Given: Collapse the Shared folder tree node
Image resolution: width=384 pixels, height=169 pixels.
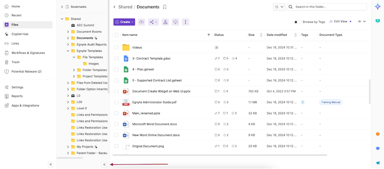Looking at the screenshot, I should click(x=62, y=19).
